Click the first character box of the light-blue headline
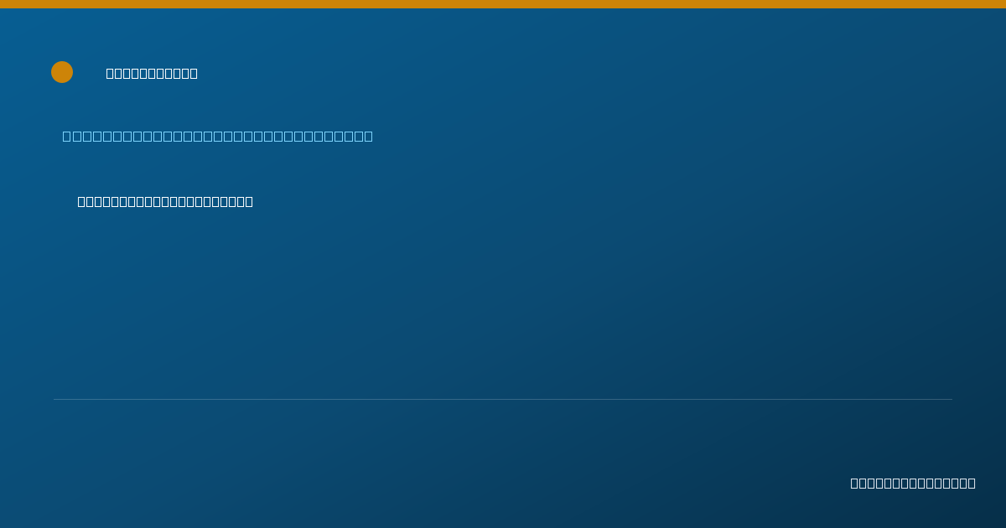The image size is (1006, 528). tap(67, 136)
